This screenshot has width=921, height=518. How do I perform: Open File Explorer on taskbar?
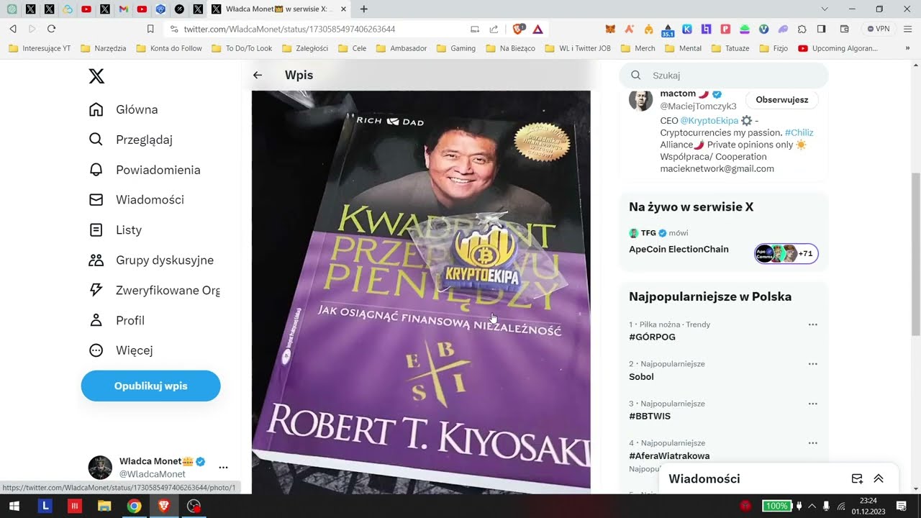[x=104, y=506]
